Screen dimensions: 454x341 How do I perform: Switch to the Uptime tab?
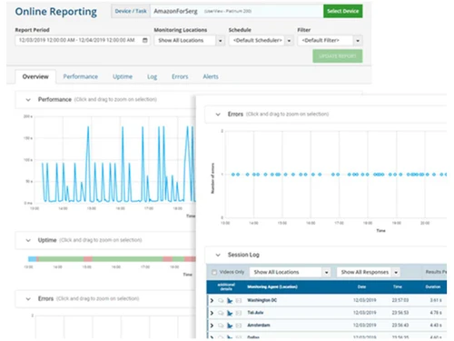123,76
